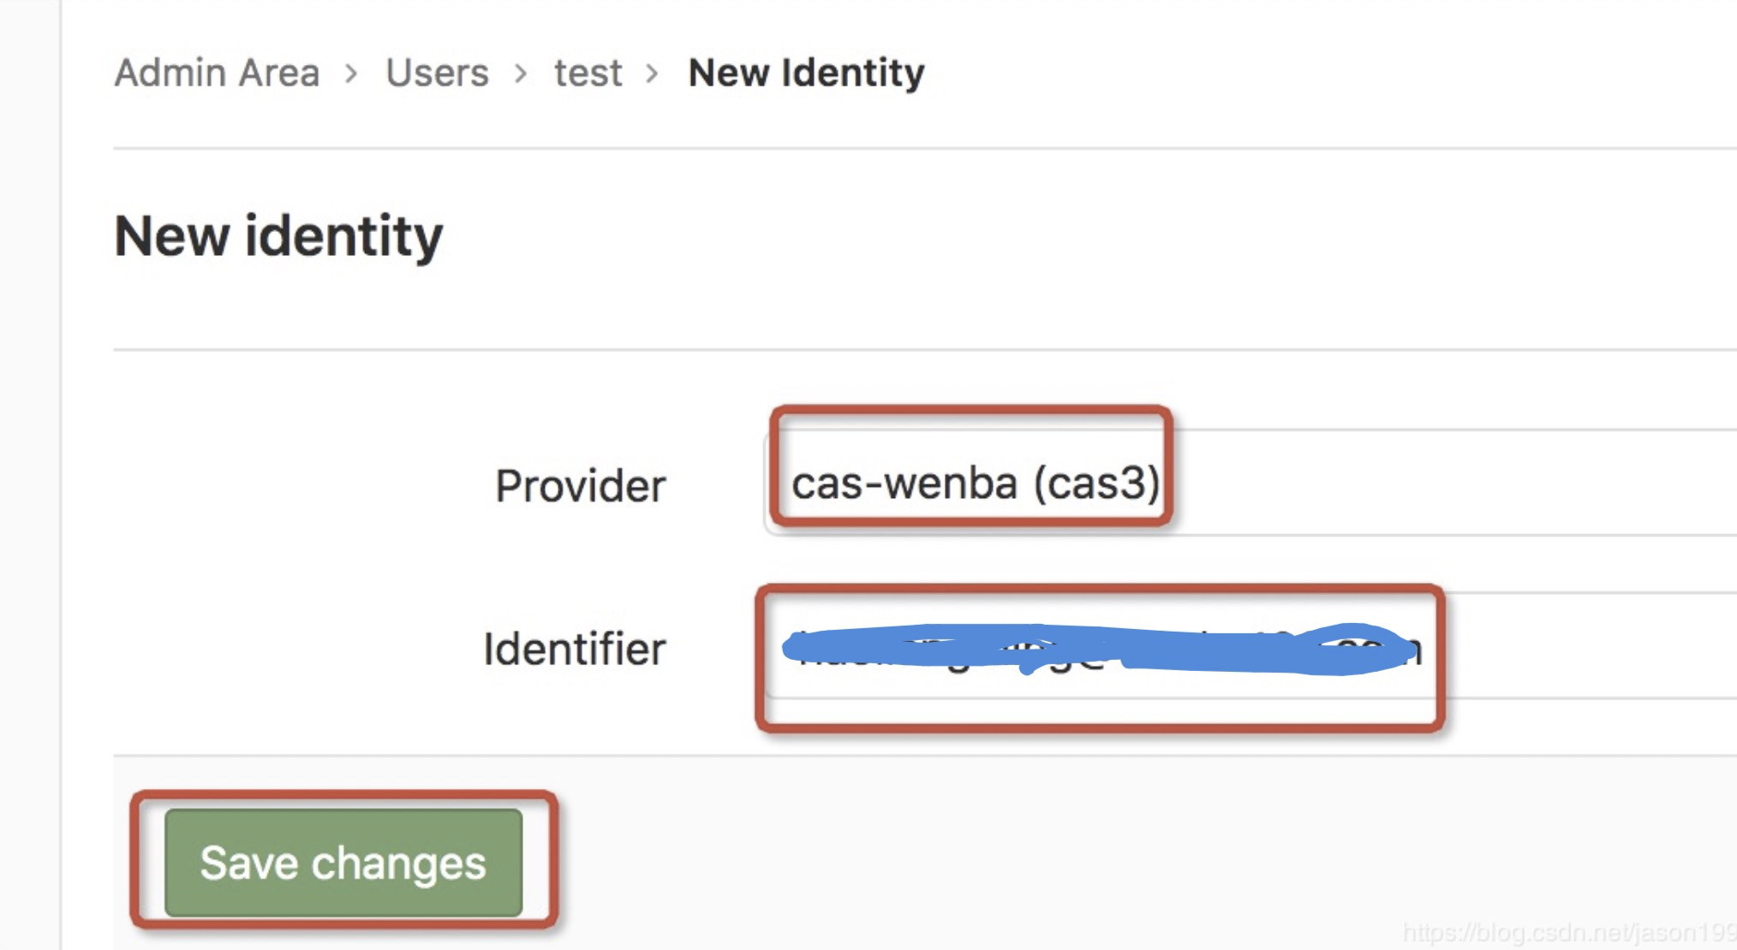Open the Admin Area breadcrumb link
1737x950 pixels.
point(216,73)
